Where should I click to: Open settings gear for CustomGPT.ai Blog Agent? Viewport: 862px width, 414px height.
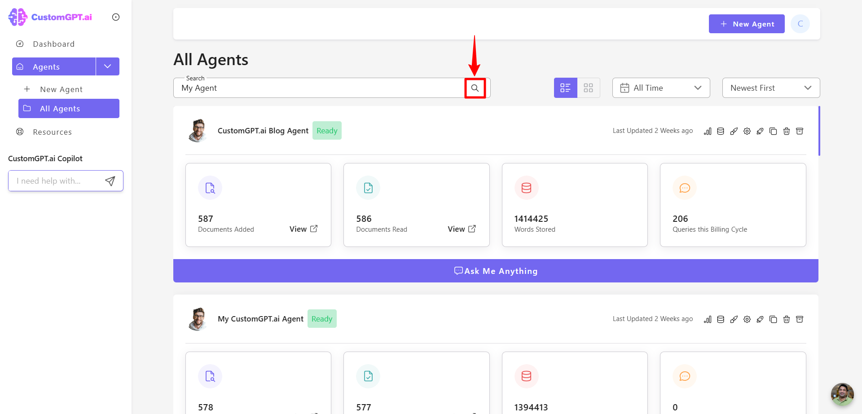747,131
